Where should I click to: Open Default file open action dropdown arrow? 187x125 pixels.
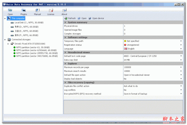pos(181,75)
